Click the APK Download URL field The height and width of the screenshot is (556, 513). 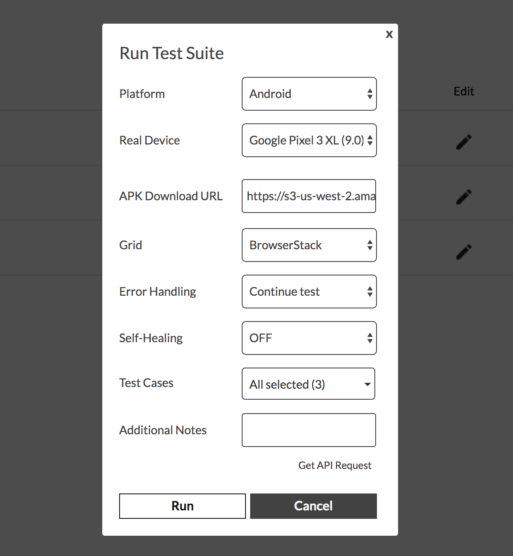pyautogui.click(x=309, y=196)
